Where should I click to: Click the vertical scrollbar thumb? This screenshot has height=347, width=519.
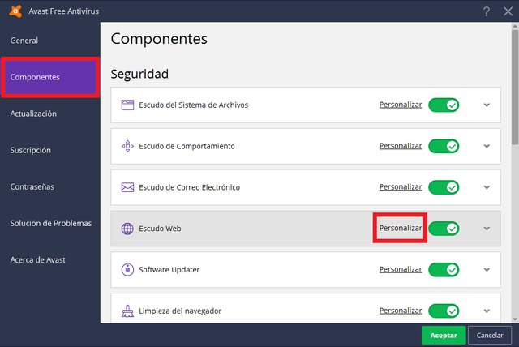[515, 88]
